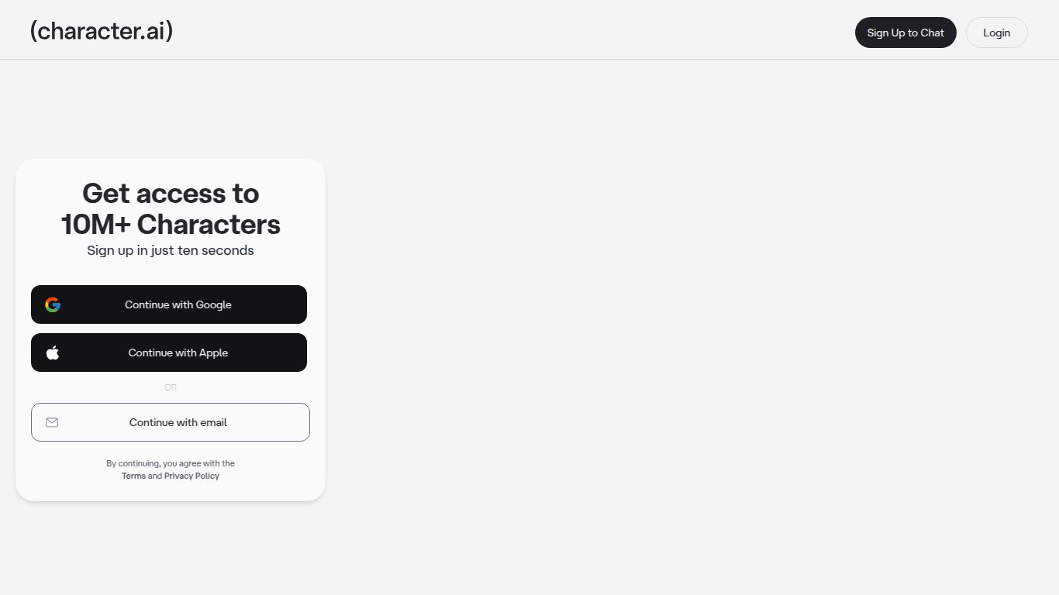Click the OR divider text
Screen dimensions: 1059x595
point(171,387)
